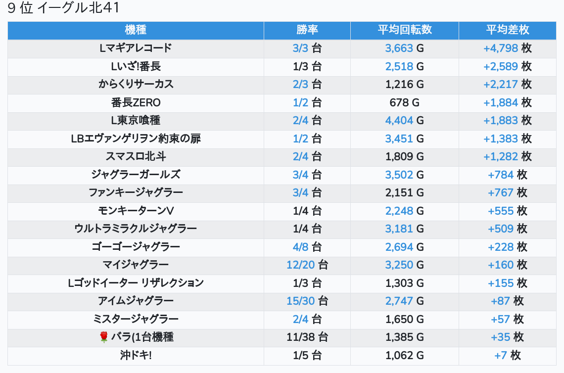Select 番長ZERO machine name
Viewport: 564px width, 373px height.
(x=136, y=102)
